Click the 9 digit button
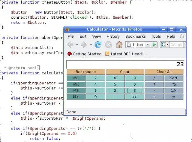Image resolution: width=192 pixels, height=142 pixels. pyautogui.click(x=135, y=78)
